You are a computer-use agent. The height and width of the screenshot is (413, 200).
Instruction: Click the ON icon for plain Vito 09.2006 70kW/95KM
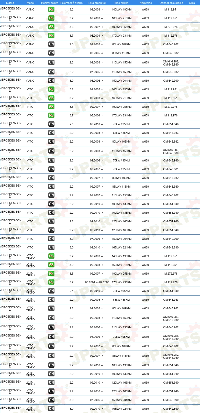51,160
